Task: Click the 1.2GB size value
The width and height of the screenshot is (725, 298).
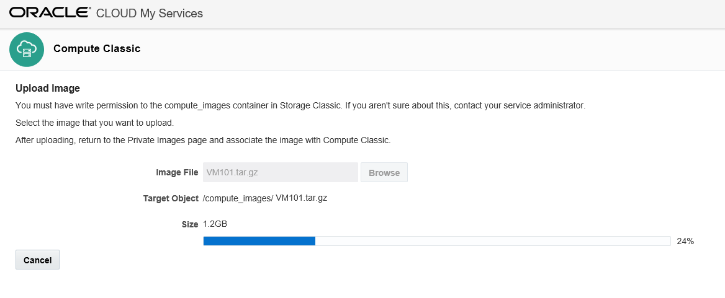Action: [215, 224]
